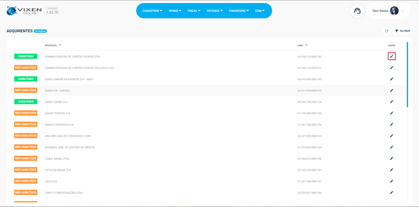The image size is (419, 207).
Task: Click the pencil icon for Banco American Express
Action: [x=392, y=79]
